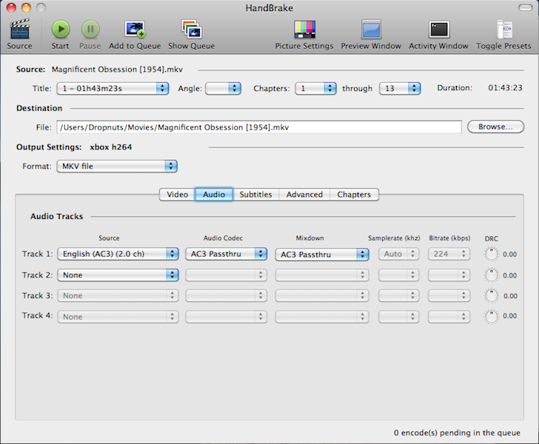The height and width of the screenshot is (444, 539).
Task: Switch to the Subtitles tab
Action: click(255, 195)
